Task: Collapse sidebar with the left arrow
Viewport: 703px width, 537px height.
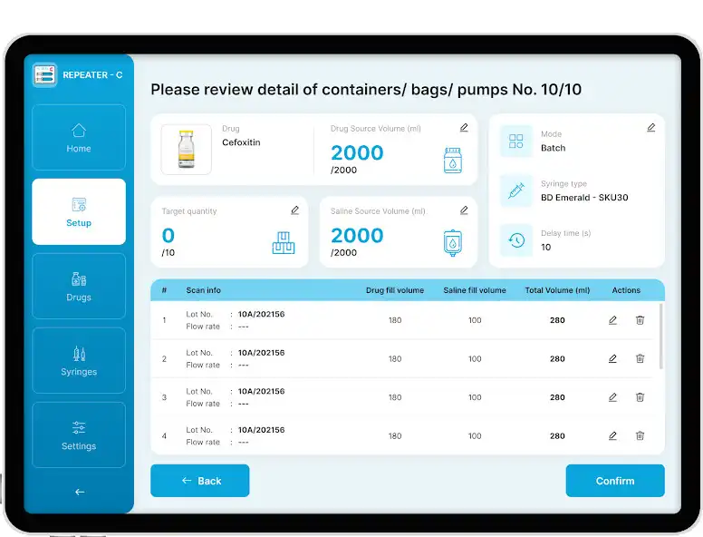Action: tap(79, 492)
